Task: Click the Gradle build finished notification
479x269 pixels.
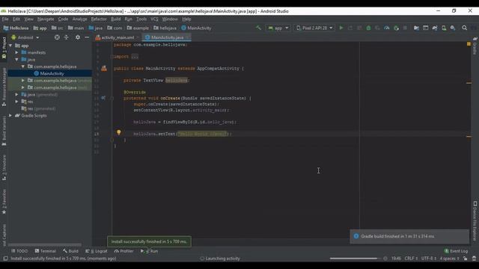Action: click(x=409, y=236)
